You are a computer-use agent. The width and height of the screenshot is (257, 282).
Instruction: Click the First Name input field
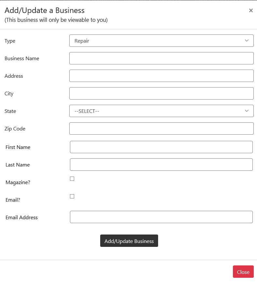pyautogui.click(x=161, y=147)
